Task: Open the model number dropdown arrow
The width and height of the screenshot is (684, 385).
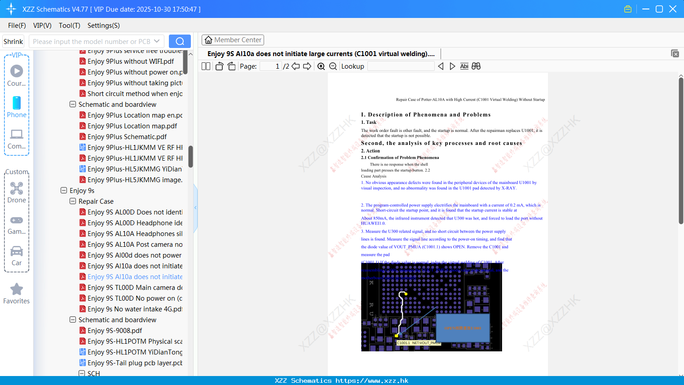Action: tap(157, 41)
